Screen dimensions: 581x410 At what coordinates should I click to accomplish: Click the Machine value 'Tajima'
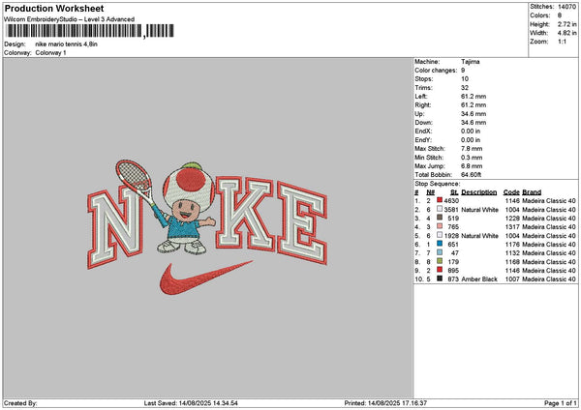[x=471, y=62]
